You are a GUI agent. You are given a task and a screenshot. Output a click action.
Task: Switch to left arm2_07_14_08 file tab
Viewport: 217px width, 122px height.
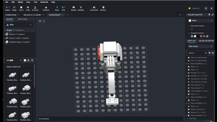point(32,15)
